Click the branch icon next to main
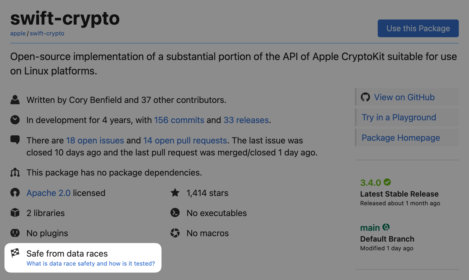Viewport: 469px width, 280px height. pyautogui.click(x=386, y=227)
